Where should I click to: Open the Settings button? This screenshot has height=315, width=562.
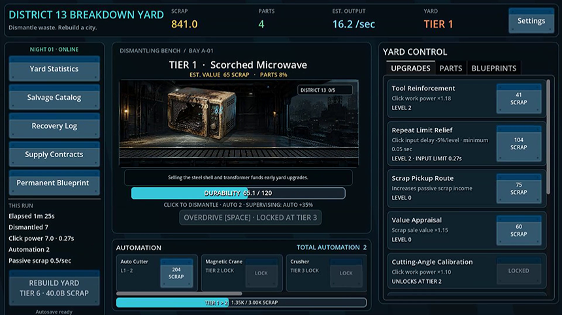pos(531,21)
